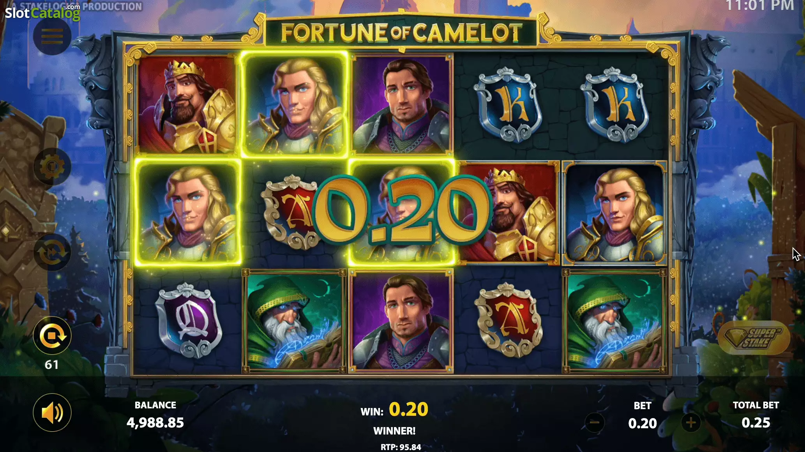Click the dark-haired knight in bottom row

coord(401,321)
